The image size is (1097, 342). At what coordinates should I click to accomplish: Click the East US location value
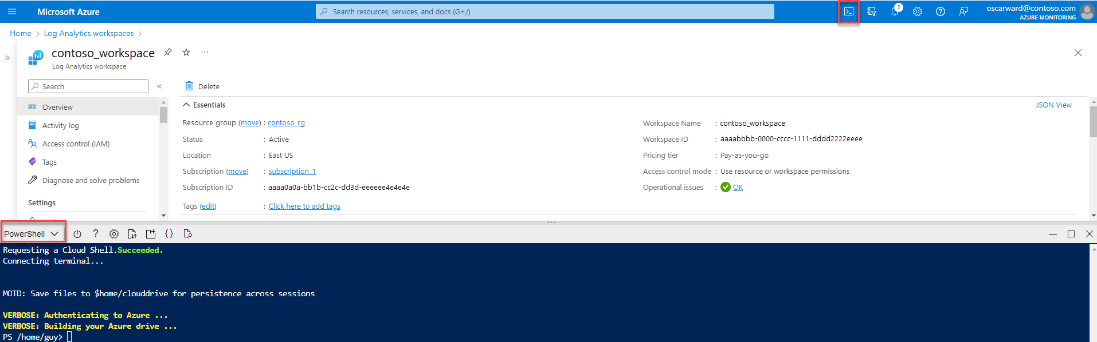coord(281,155)
